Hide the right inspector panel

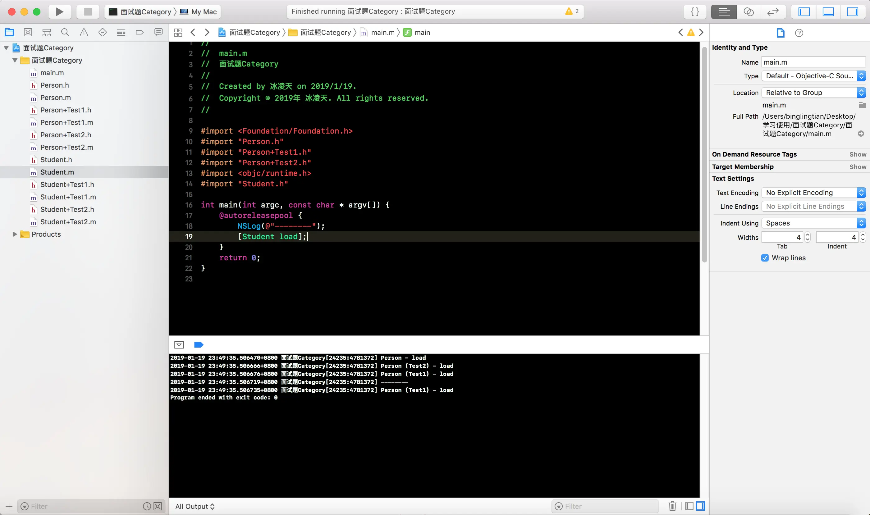click(x=852, y=12)
